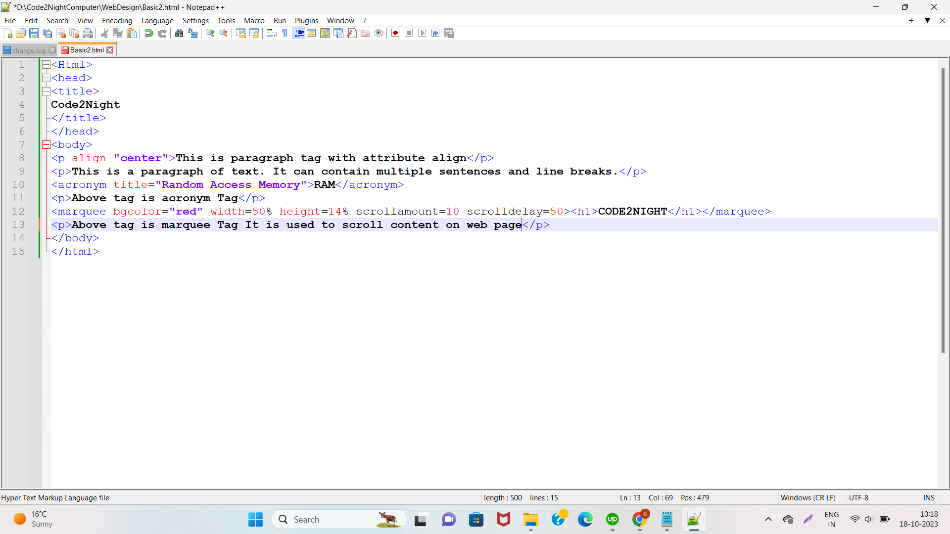Open the ? help menu
950x534 pixels.
[x=365, y=20]
